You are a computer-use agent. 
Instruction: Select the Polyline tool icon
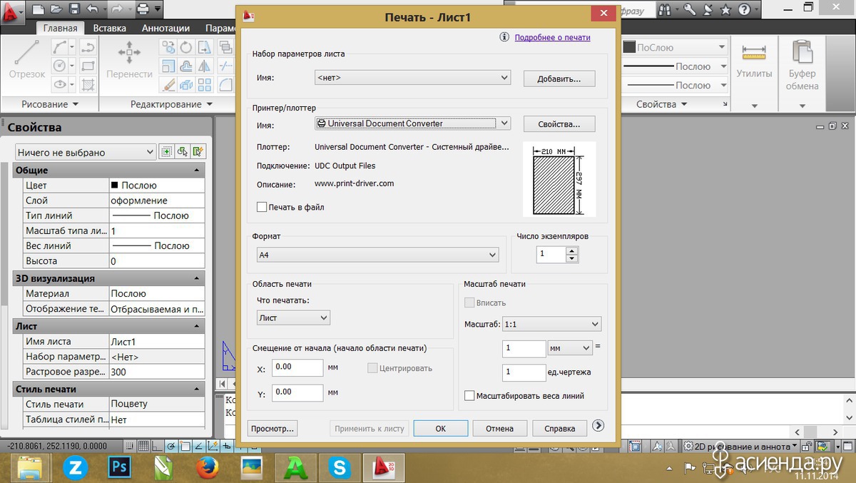88,48
